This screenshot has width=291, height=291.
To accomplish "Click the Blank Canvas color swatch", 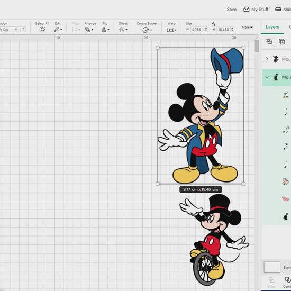I will (x=272, y=267).
